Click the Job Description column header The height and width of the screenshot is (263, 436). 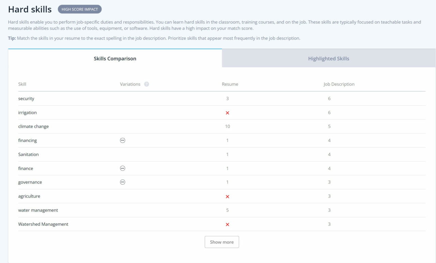339,84
